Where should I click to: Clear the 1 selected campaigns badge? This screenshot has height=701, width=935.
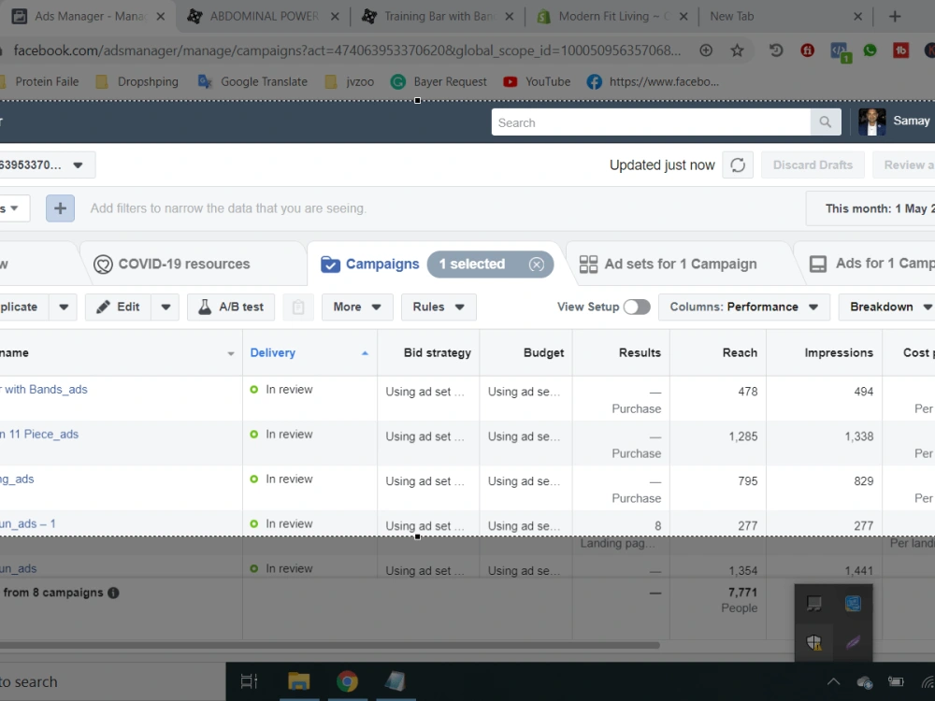point(536,265)
